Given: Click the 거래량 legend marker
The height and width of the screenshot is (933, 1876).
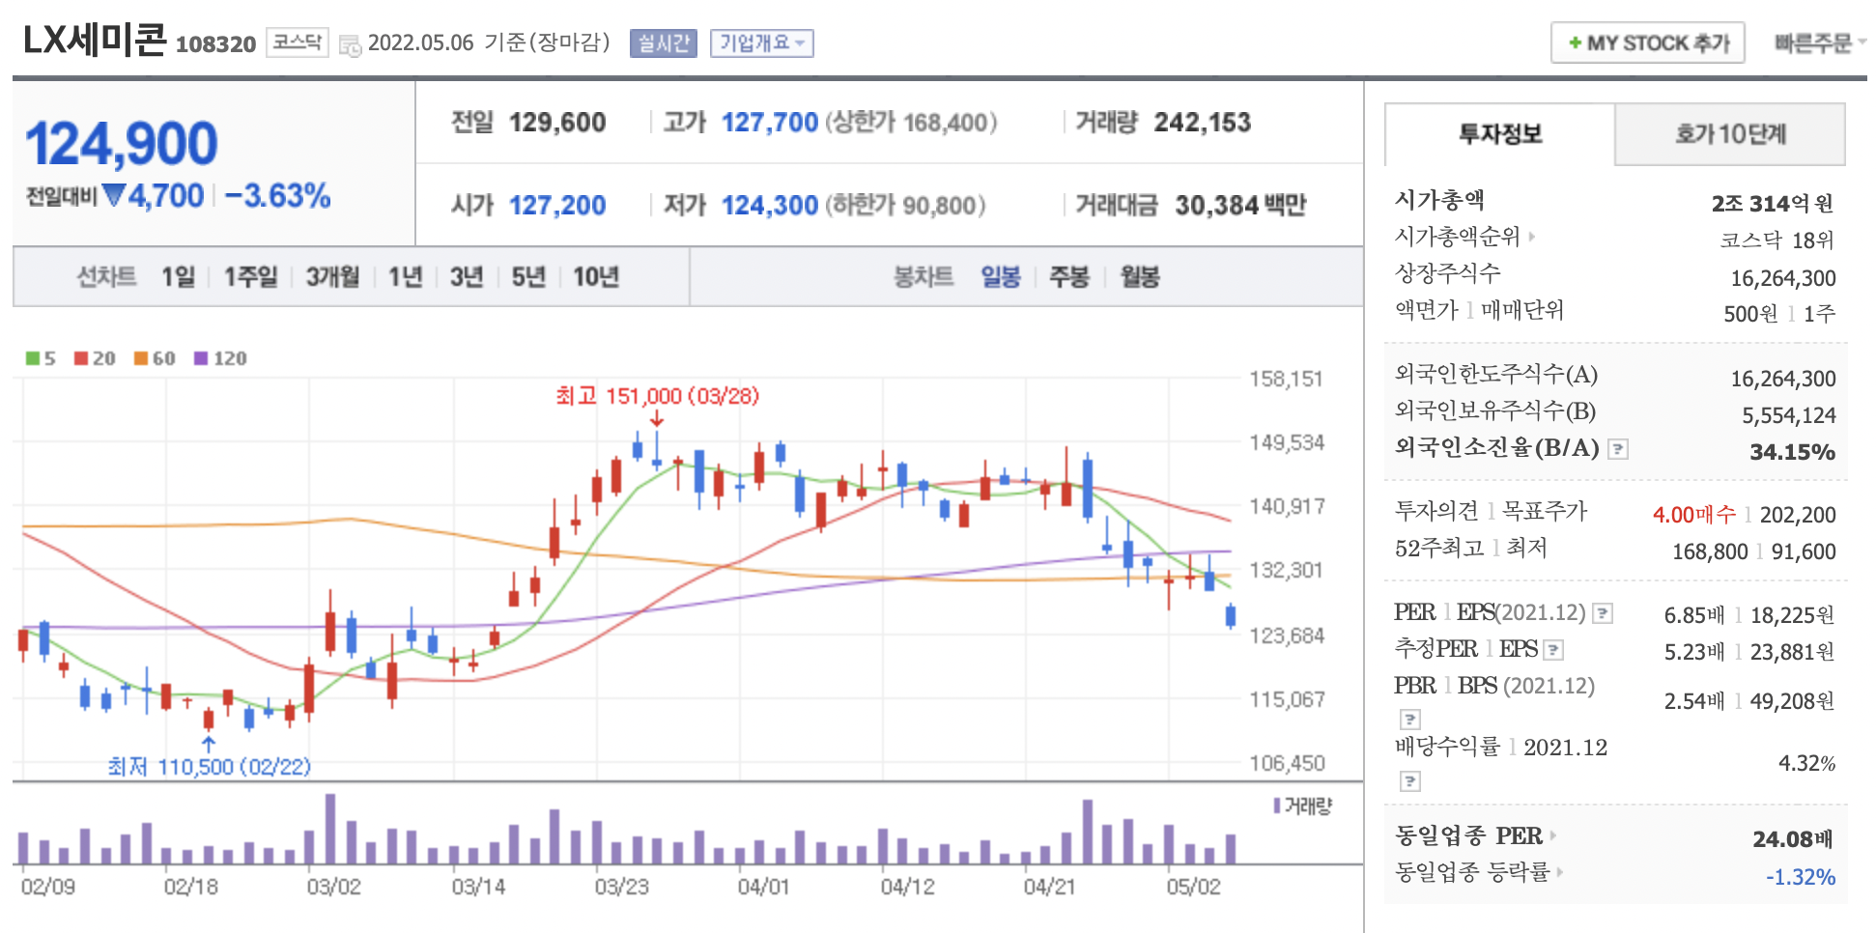Looking at the screenshot, I should (1277, 806).
